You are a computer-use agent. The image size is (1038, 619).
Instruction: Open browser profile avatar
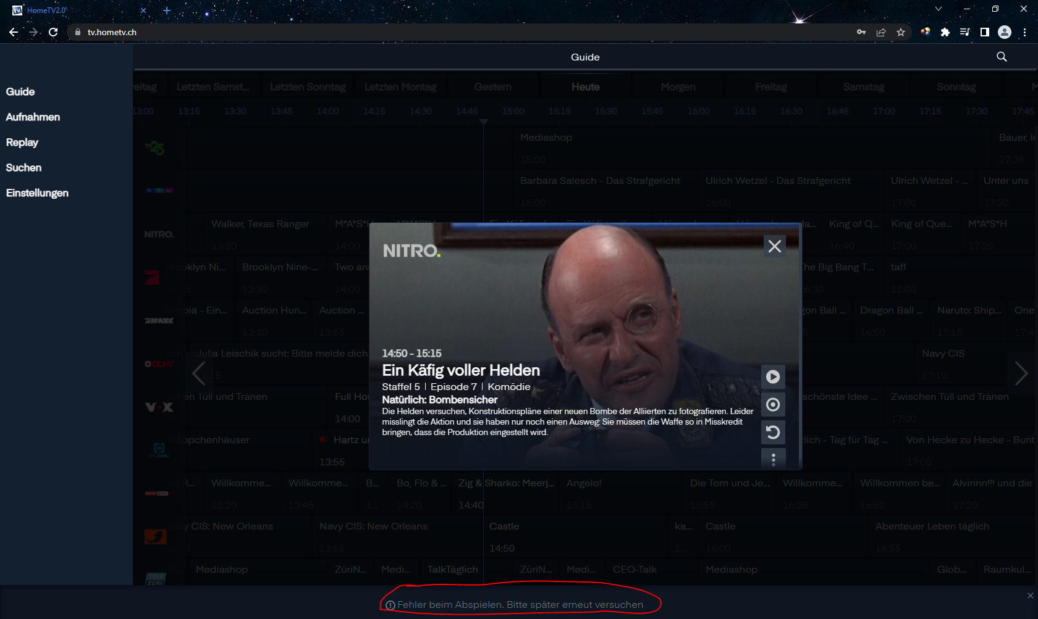(1005, 32)
